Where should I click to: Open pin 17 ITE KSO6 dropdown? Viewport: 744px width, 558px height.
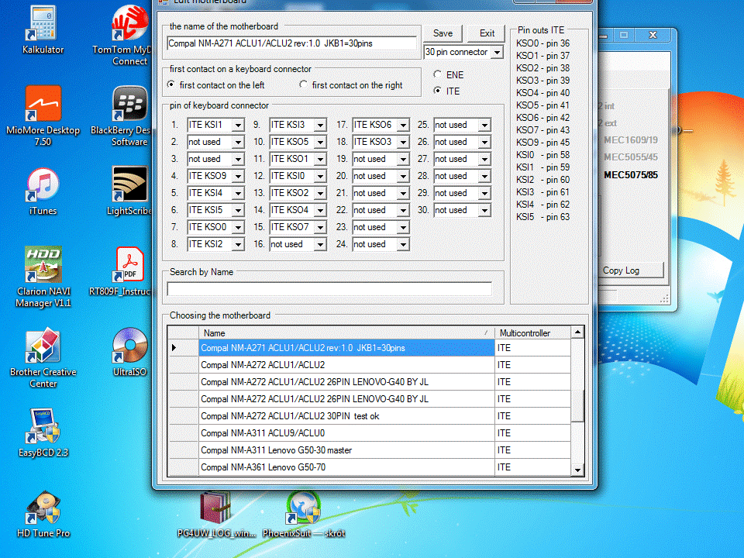coord(403,125)
